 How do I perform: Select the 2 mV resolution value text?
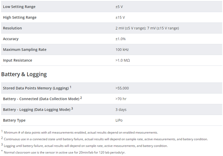click(147, 28)
